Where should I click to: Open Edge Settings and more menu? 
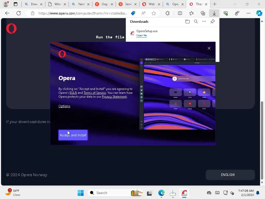click(248, 13)
